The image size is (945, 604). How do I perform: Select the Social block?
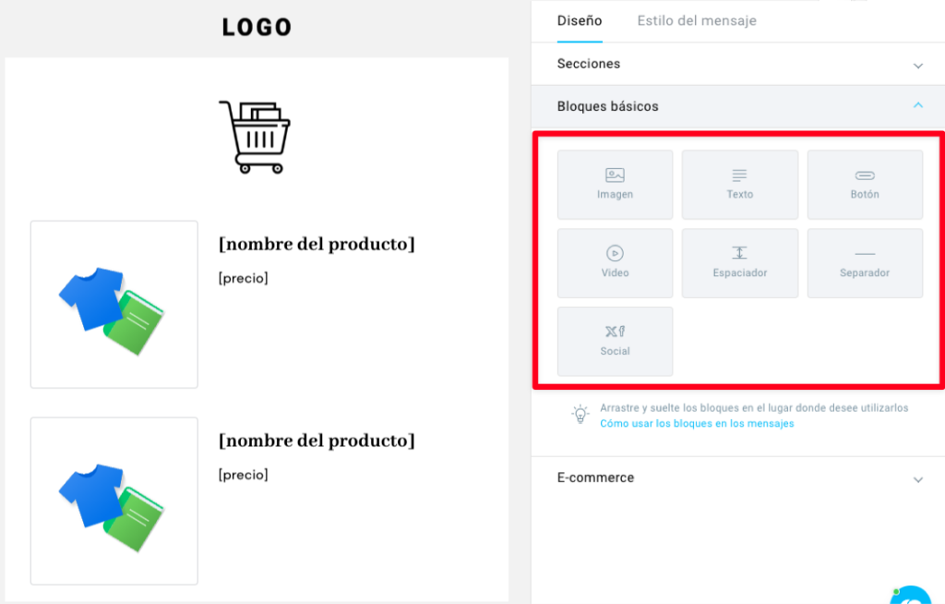(x=615, y=342)
